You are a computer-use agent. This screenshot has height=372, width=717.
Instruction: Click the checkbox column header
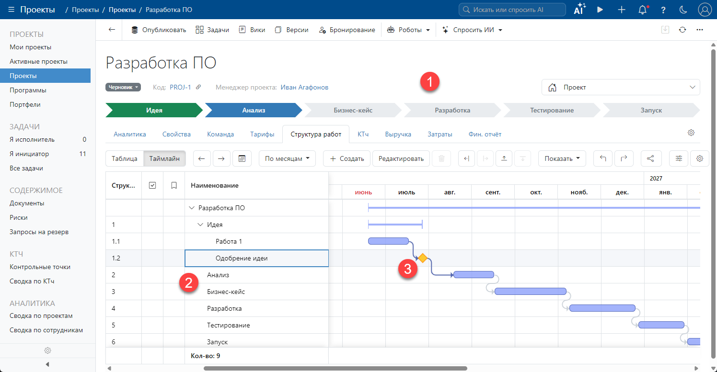(152, 185)
